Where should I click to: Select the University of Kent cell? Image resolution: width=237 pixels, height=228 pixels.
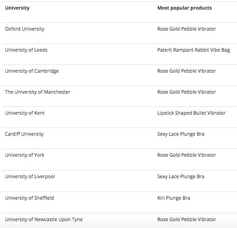point(25,113)
